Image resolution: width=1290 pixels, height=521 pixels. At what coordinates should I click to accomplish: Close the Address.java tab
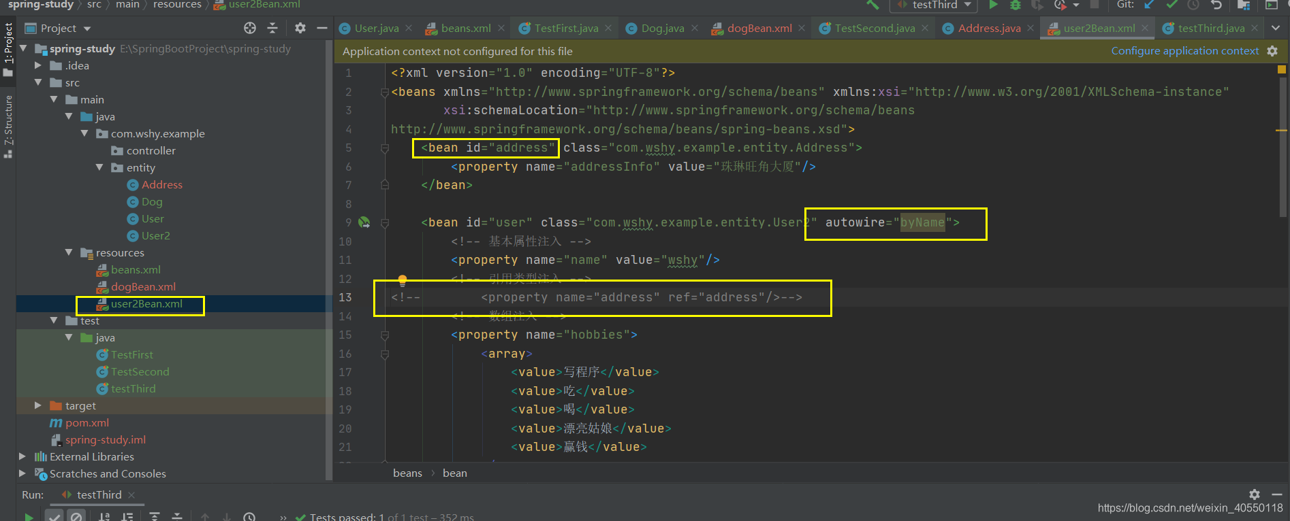pos(1031,28)
